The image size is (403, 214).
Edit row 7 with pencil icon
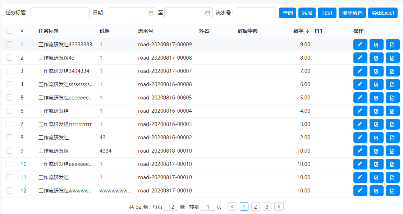point(360,124)
